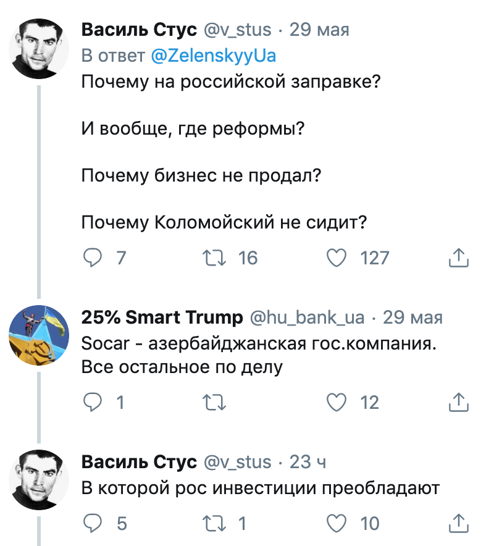This screenshot has height=546, width=494.
Task: Retweet the tweet with 16 retweets
Action: pos(214,258)
